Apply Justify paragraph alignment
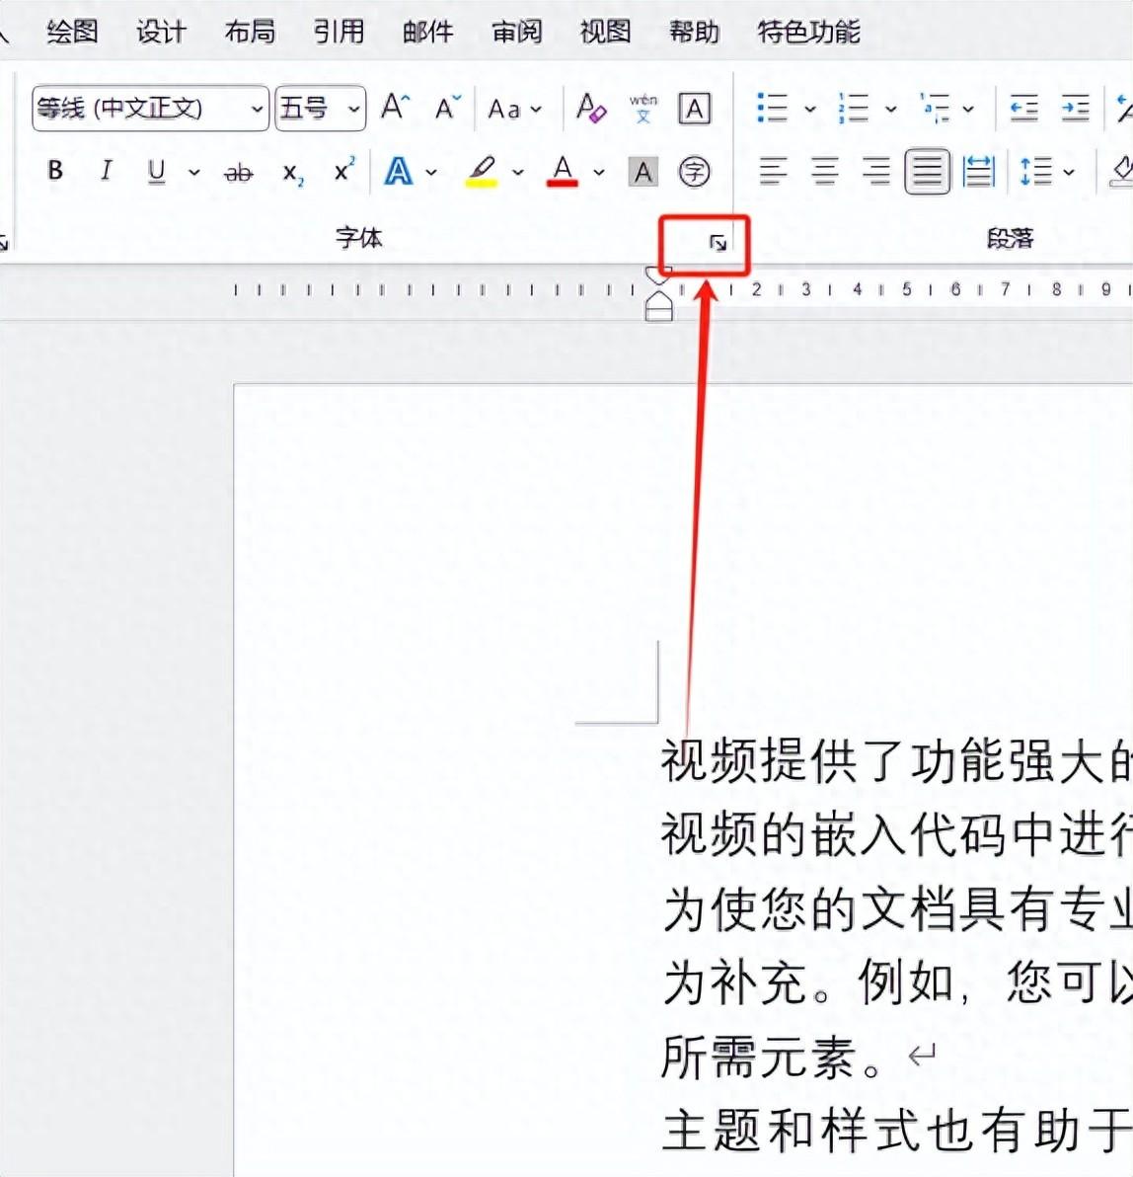The height and width of the screenshot is (1177, 1133). pos(927,173)
